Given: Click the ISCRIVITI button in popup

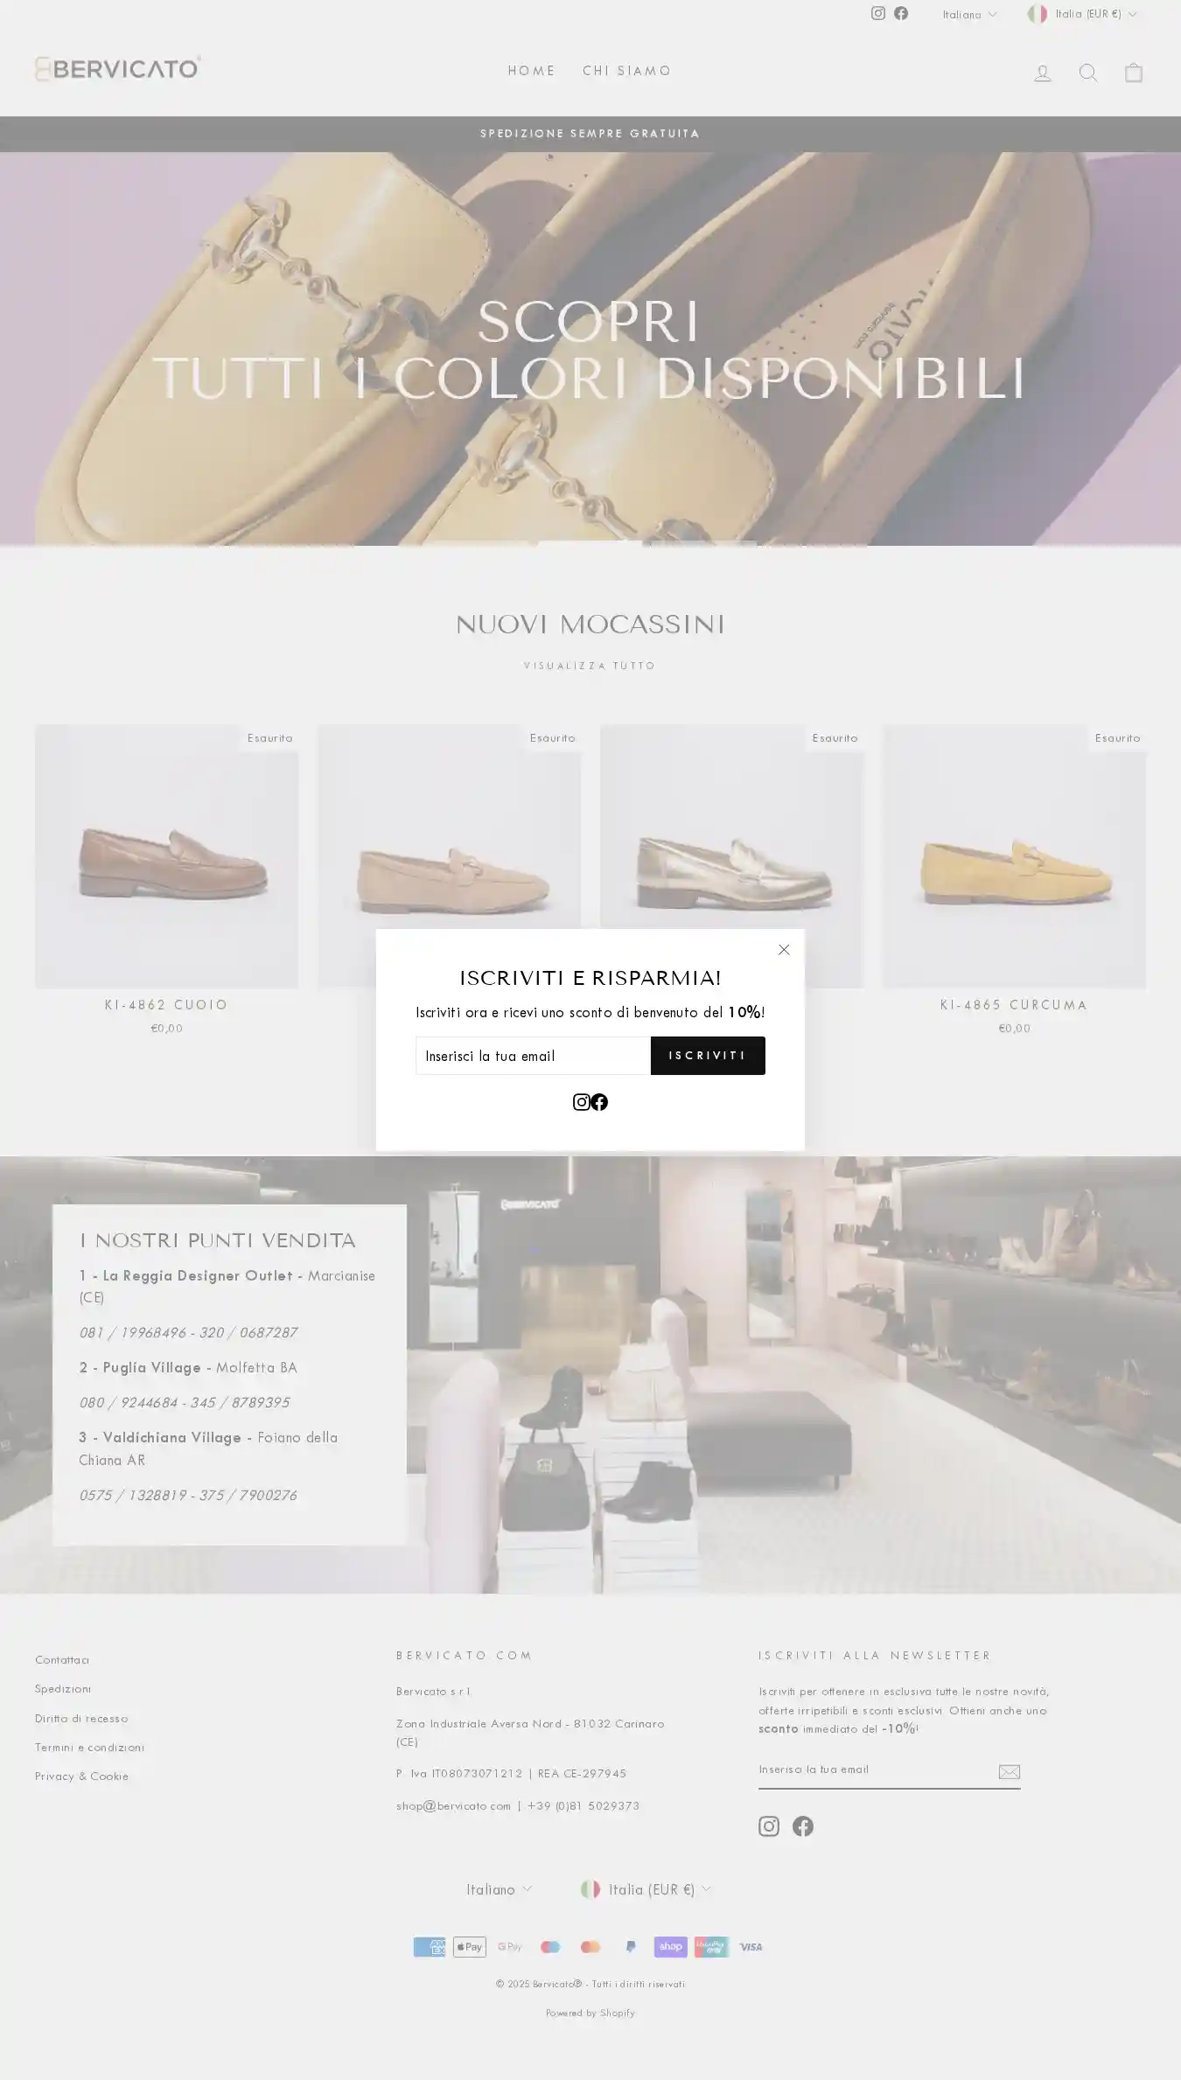Looking at the screenshot, I should [x=708, y=1056].
